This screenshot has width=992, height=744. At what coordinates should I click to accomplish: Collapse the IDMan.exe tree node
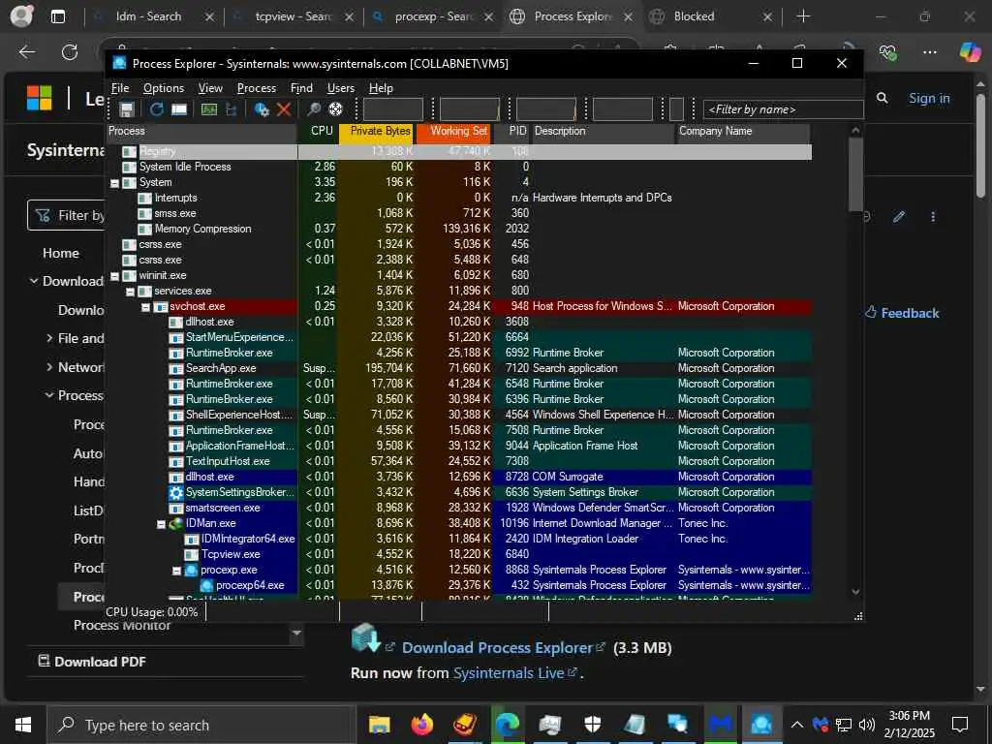pyautogui.click(x=162, y=524)
